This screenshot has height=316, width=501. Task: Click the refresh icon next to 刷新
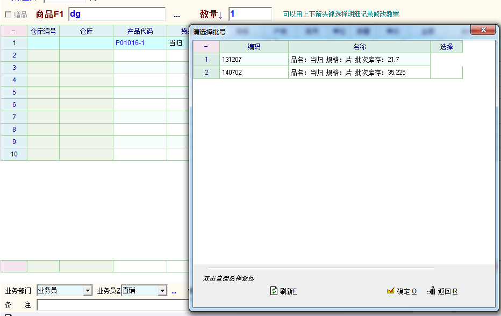274,291
